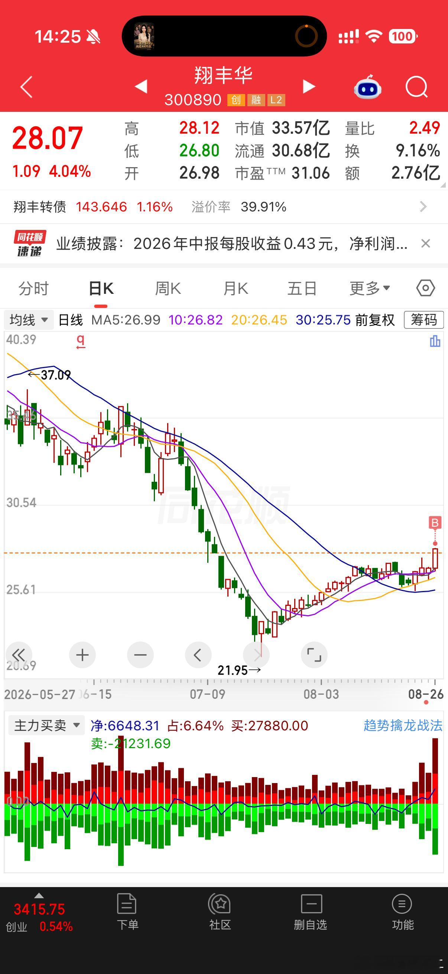Switch to 月K tab
The image size is (448, 974).
tap(236, 289)
